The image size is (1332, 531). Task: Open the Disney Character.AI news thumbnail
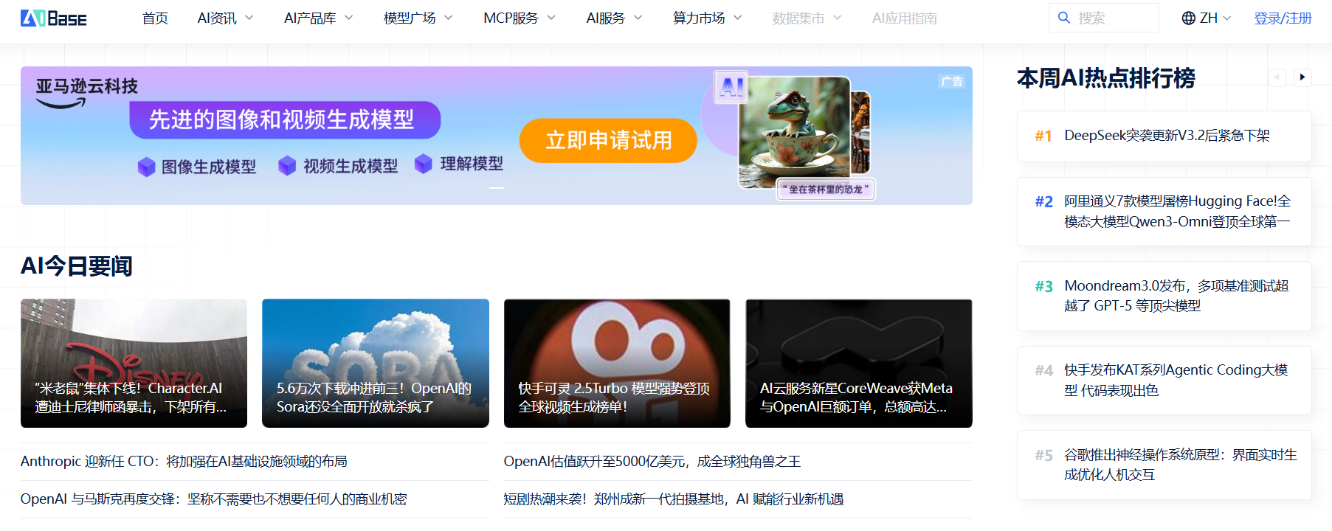tap(134, 363)
